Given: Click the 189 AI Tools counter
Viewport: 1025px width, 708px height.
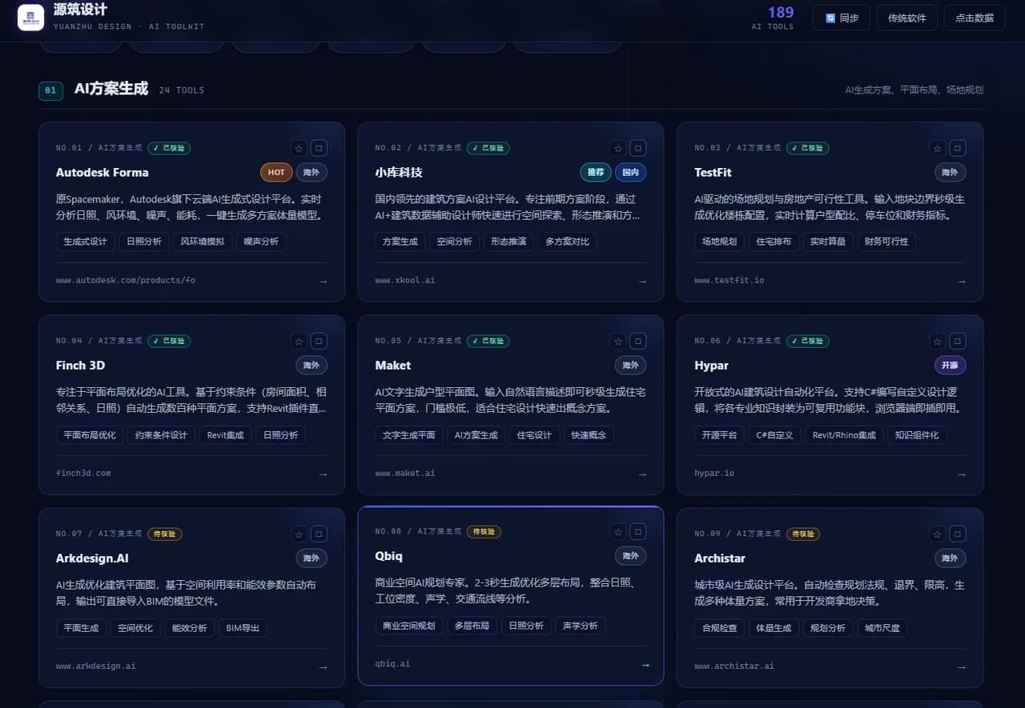Looking at the screenshot, I should (x=774, y=18).
